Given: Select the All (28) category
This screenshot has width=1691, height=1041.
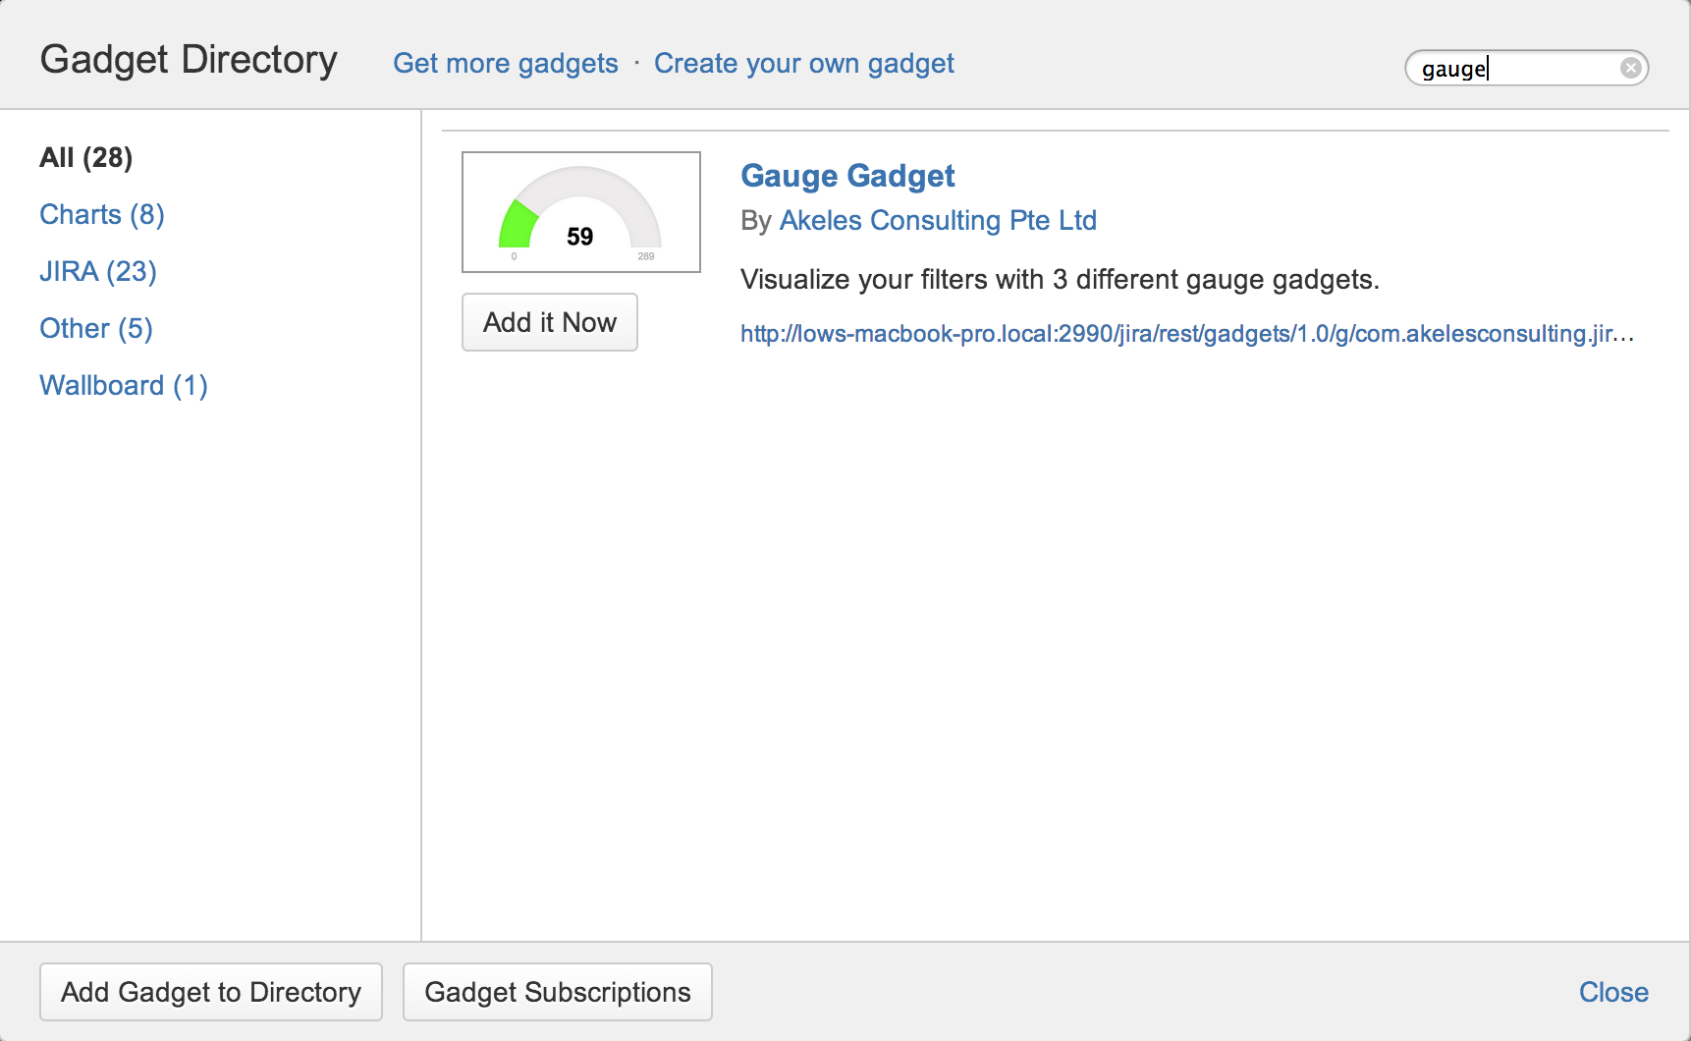Looking at the screenshot, I should pos(85,157).
